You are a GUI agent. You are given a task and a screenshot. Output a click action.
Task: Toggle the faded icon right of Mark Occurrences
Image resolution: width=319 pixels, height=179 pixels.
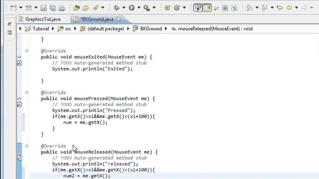(216, 8)
